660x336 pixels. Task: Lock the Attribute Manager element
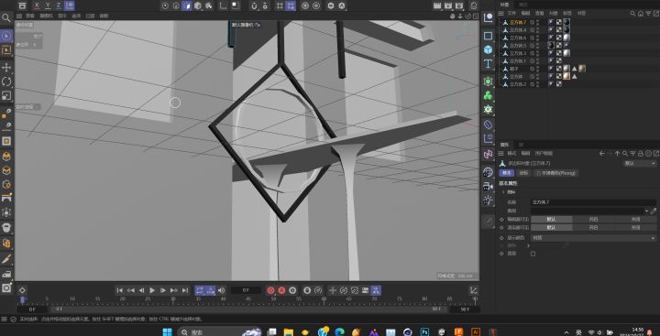click(640, 154)
